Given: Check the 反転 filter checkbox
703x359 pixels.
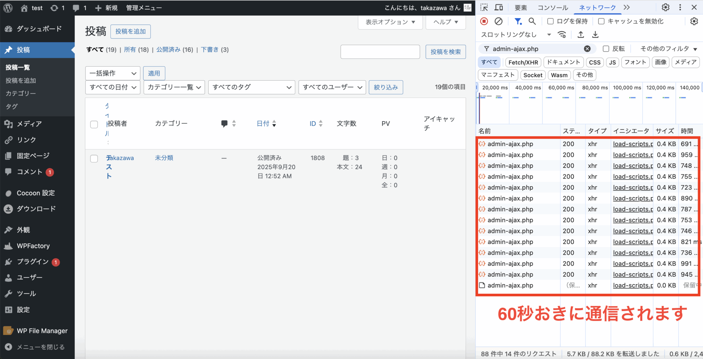Looking at the screenshot, I should 606,49.
